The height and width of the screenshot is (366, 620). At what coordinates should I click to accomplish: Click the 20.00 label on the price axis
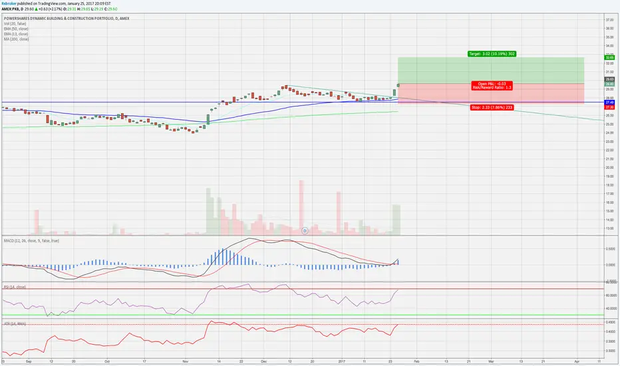(x=609, y=168)
